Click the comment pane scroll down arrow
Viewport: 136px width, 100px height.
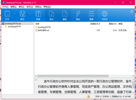[x=133, y=93]
